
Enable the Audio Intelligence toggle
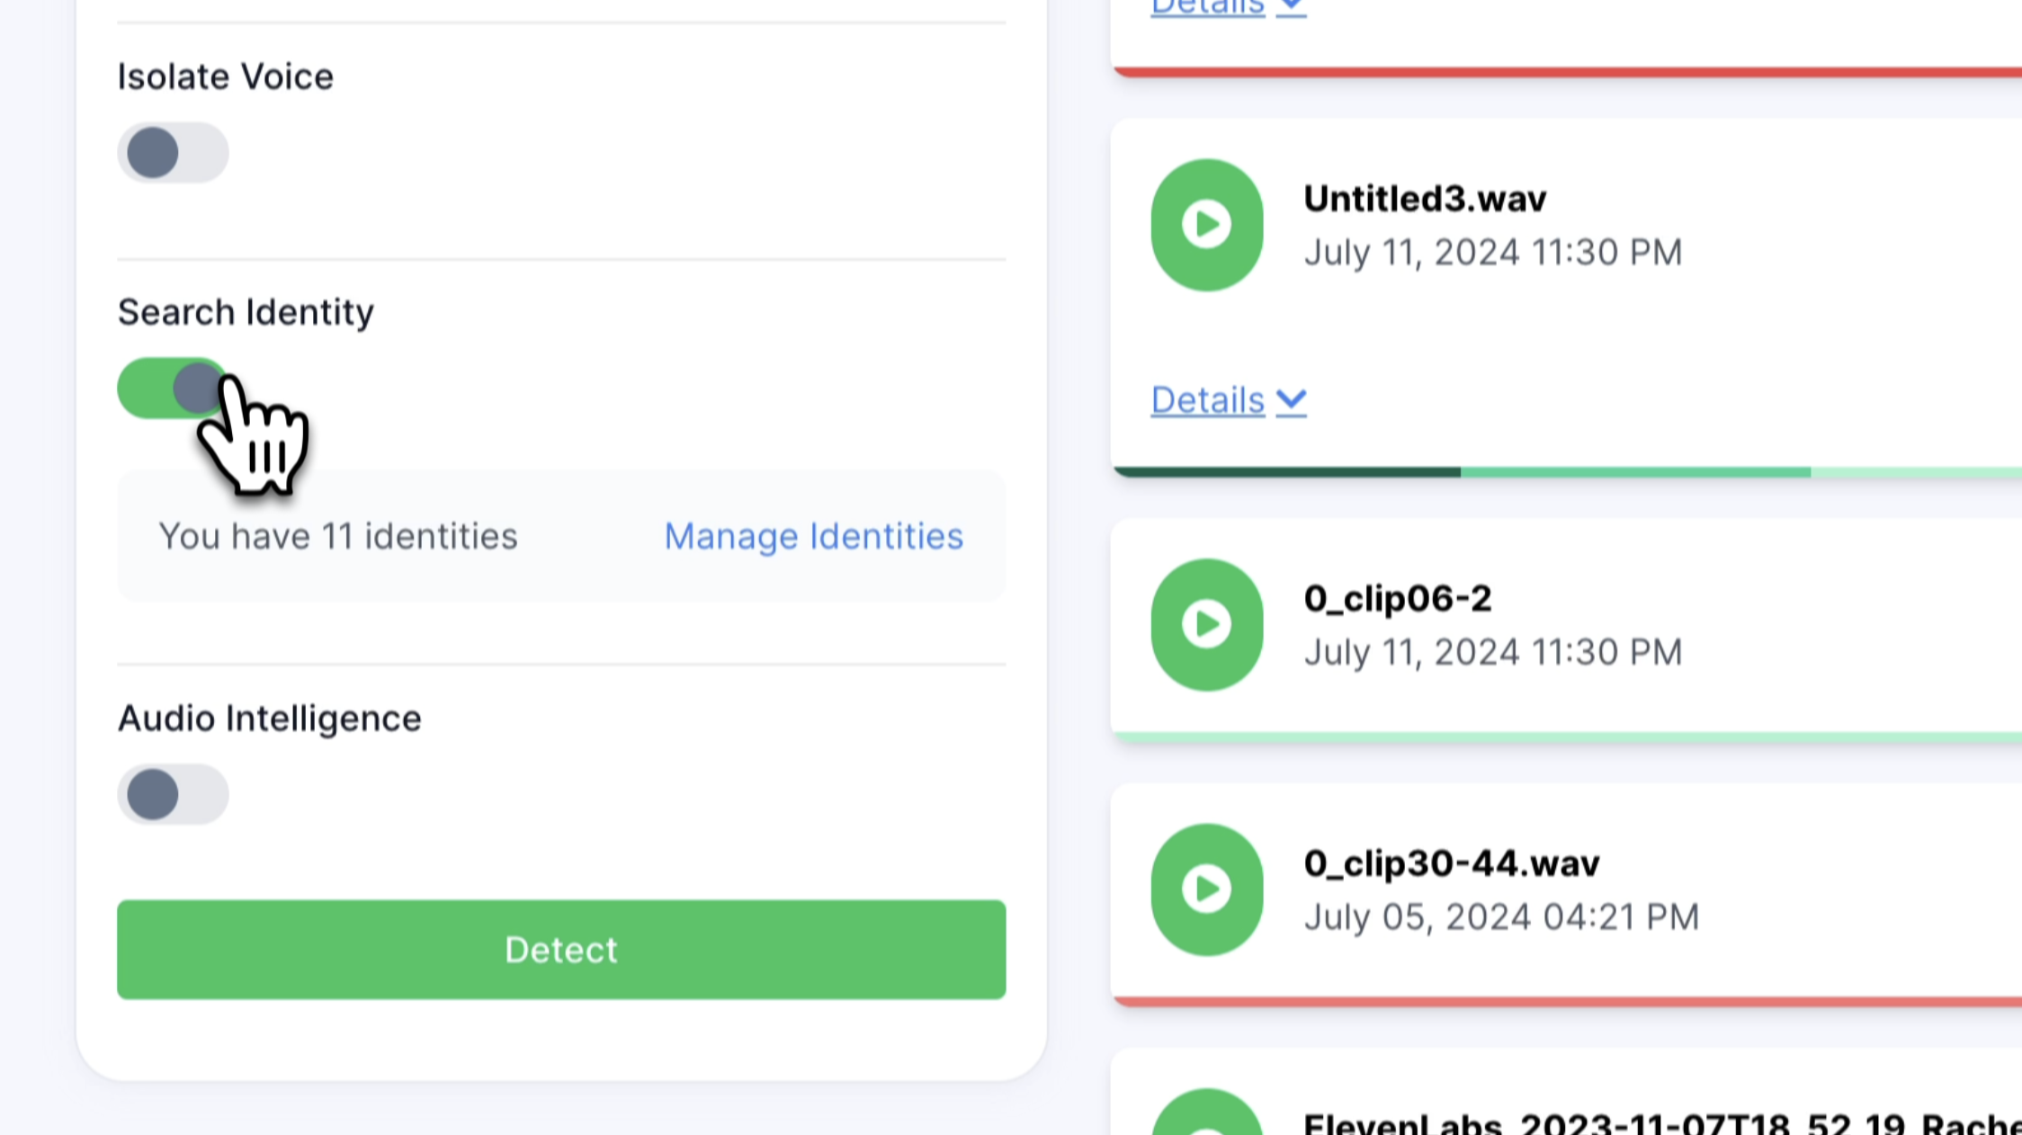[173, 793]
